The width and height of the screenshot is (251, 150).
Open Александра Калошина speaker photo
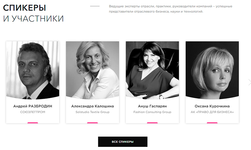click(x=92, y=70)
